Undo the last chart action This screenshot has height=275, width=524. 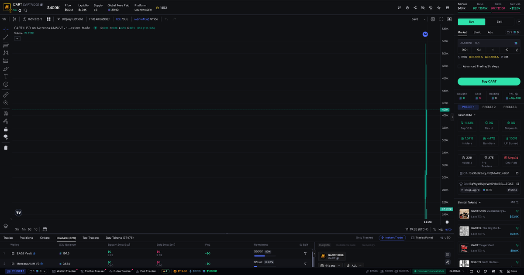pyautogui.click(x=166, y=19)
